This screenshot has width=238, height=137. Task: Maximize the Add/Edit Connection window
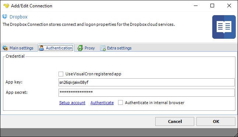point(212,6)
